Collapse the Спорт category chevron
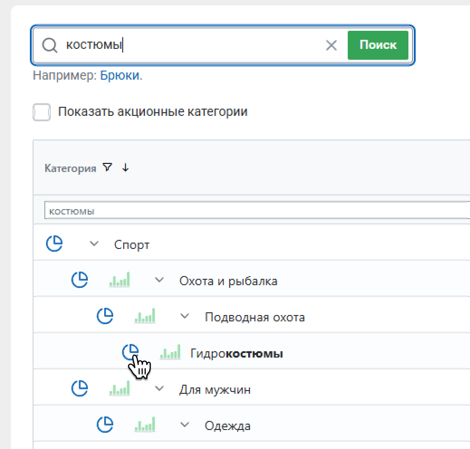The height and width of the screenshot is (449, 470). (x=94, y=244)
